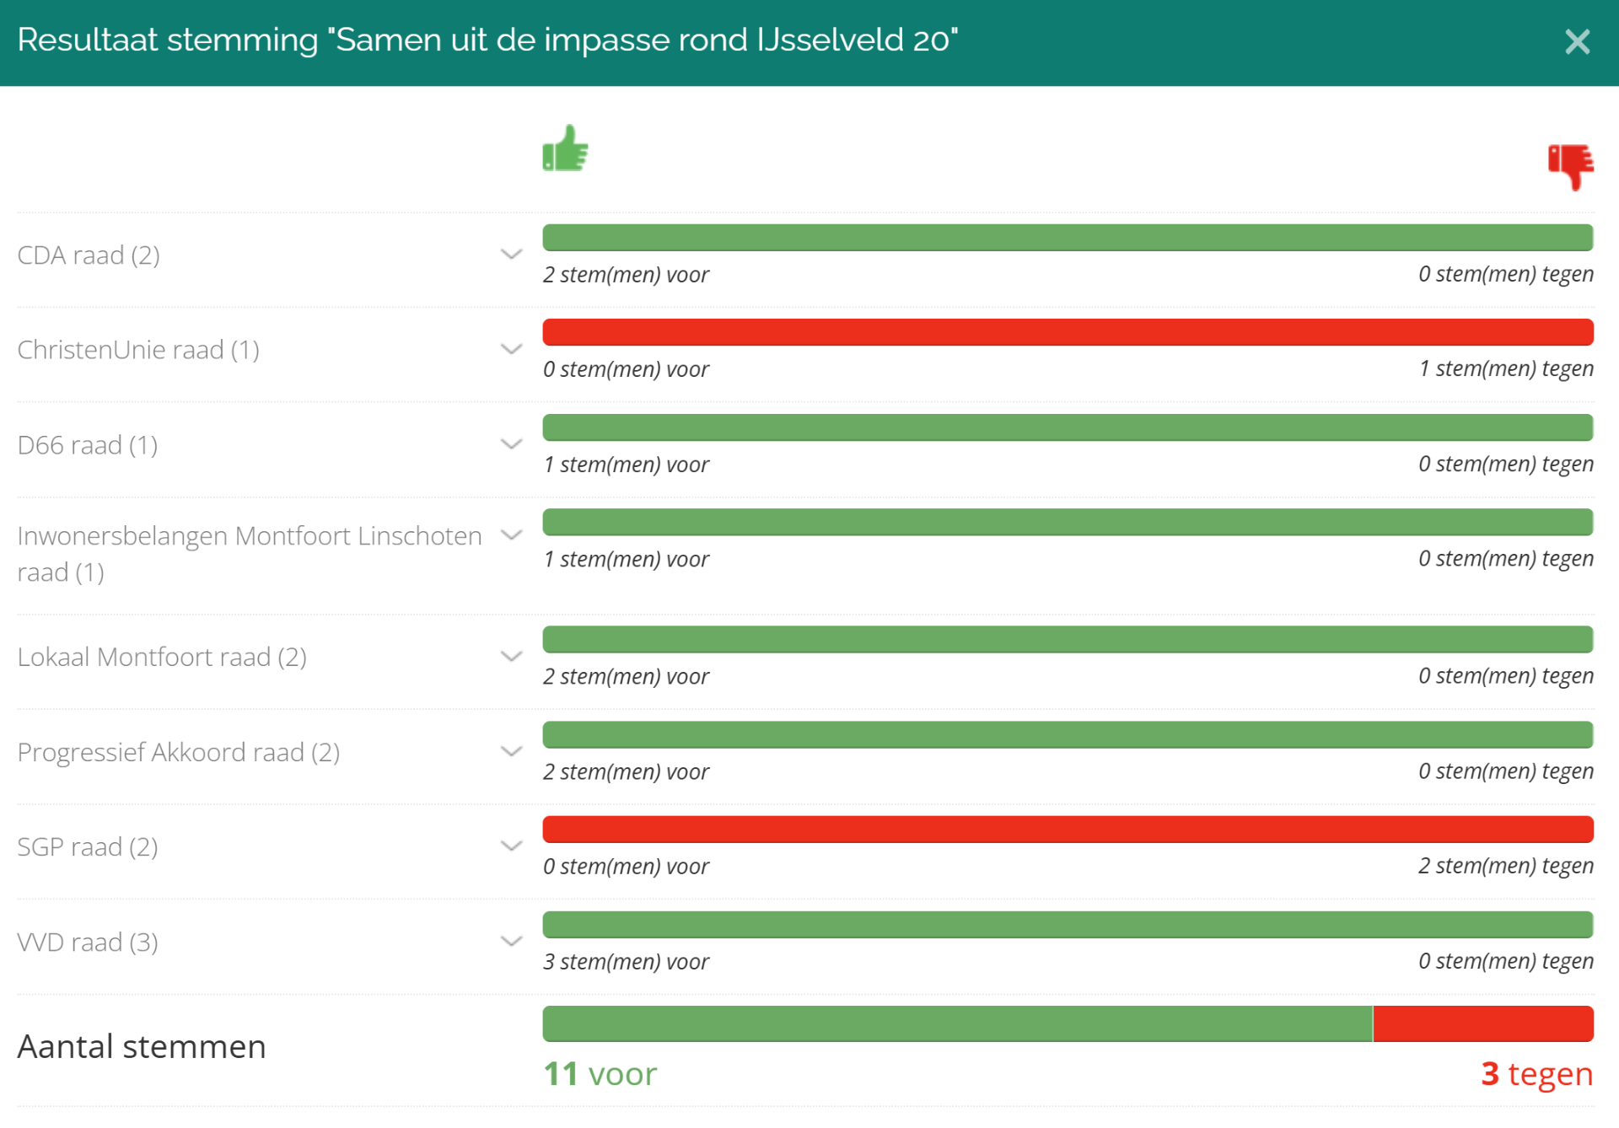Click the red ChristenUnie vote bar
The width and height of the screenshot is (1619, 1128).
tap(1068, 332)
